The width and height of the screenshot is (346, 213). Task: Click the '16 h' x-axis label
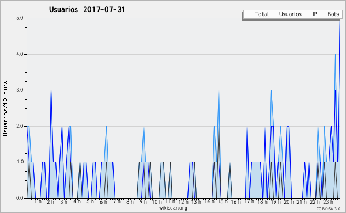point(236,202)
